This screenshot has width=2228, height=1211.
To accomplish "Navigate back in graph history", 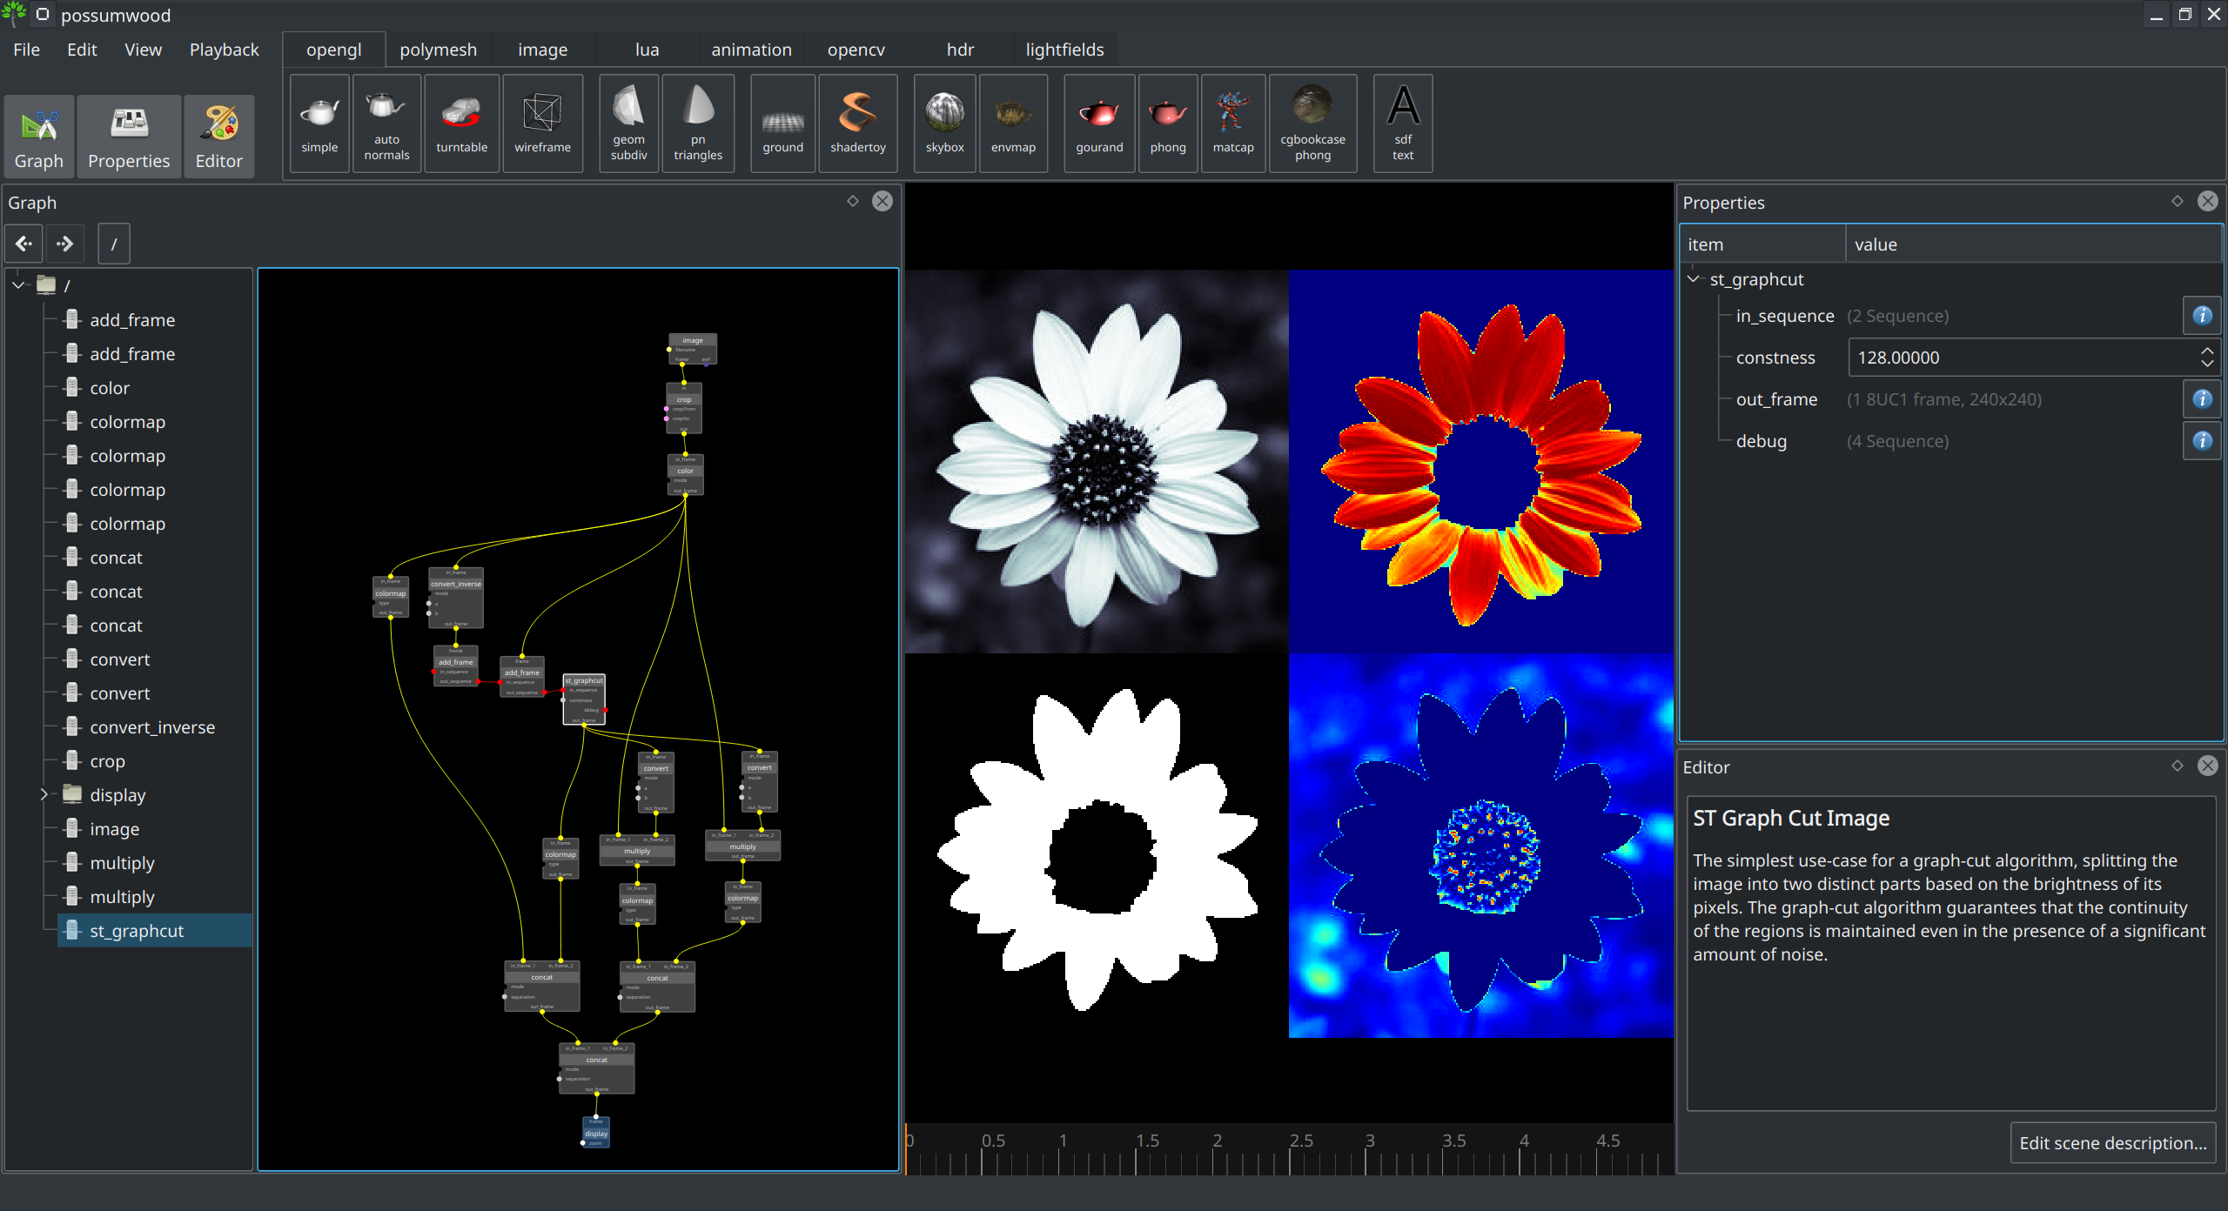I will [x=23, y=244].
